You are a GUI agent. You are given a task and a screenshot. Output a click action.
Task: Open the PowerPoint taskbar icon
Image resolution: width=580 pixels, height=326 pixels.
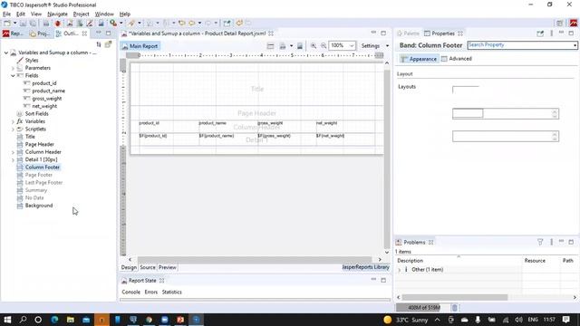tap(180, 320)
